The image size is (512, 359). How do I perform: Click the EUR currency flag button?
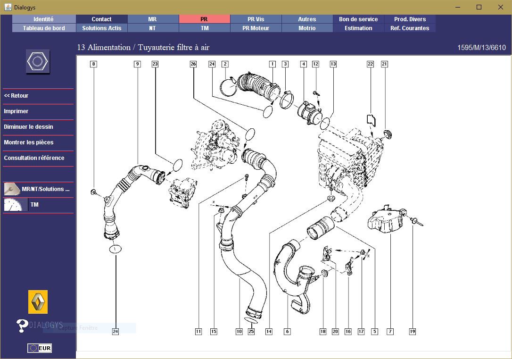tap(40, 348)
